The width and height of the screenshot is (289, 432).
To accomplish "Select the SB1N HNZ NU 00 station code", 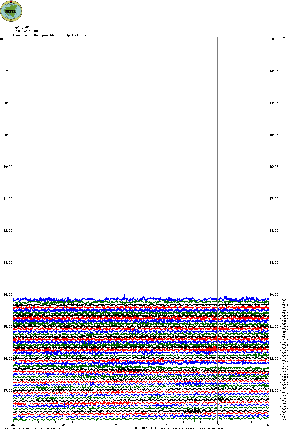I will [25, 31].
